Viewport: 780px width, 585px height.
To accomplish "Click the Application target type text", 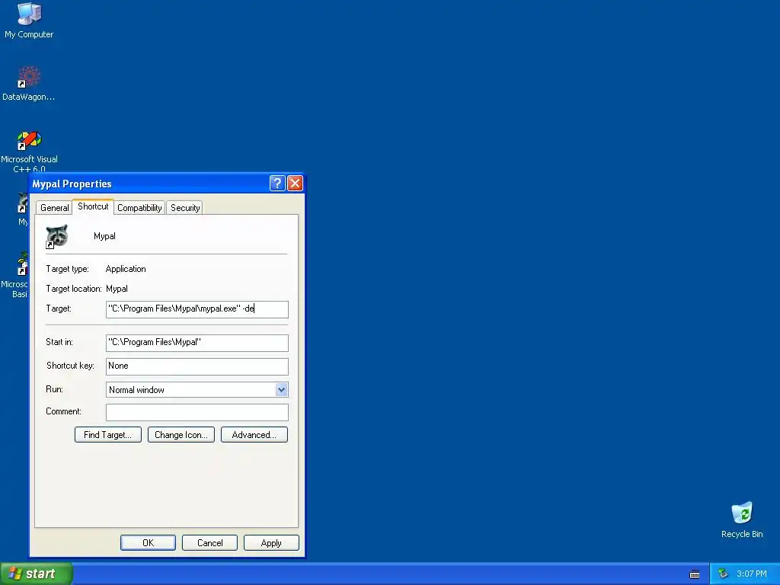I will point(126,269).
